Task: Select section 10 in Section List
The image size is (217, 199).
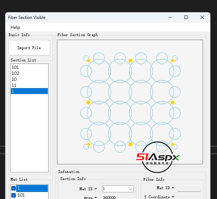Action: coord(29,79)
